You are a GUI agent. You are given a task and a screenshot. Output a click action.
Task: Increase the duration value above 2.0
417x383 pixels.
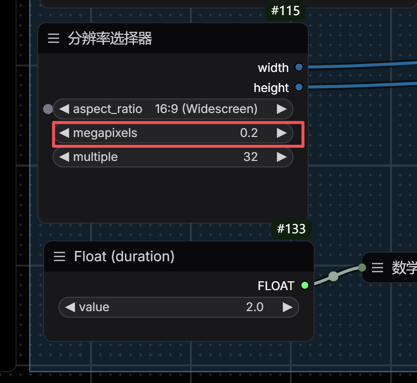[x=287, y=307]
